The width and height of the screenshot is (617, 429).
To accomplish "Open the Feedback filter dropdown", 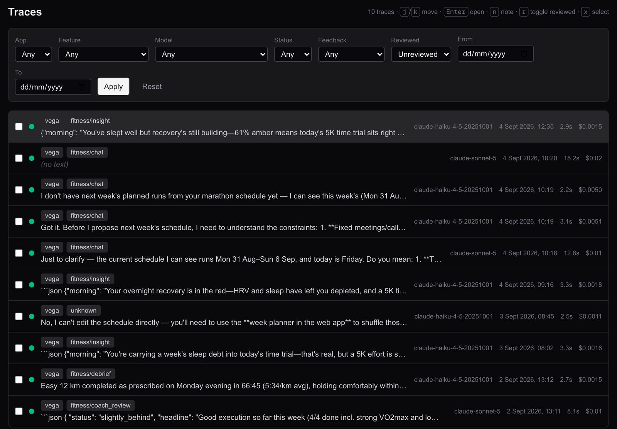I will point(351,54).
